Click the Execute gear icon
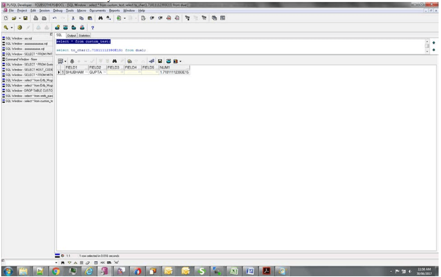 (20, 28)
